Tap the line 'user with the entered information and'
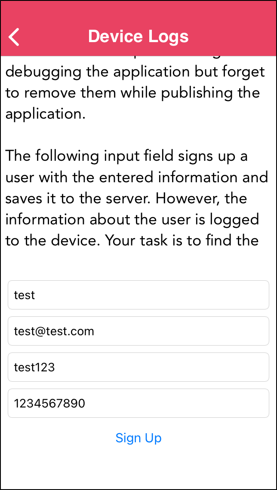Screen dimensions: 277x490 (x=137, y=177)
